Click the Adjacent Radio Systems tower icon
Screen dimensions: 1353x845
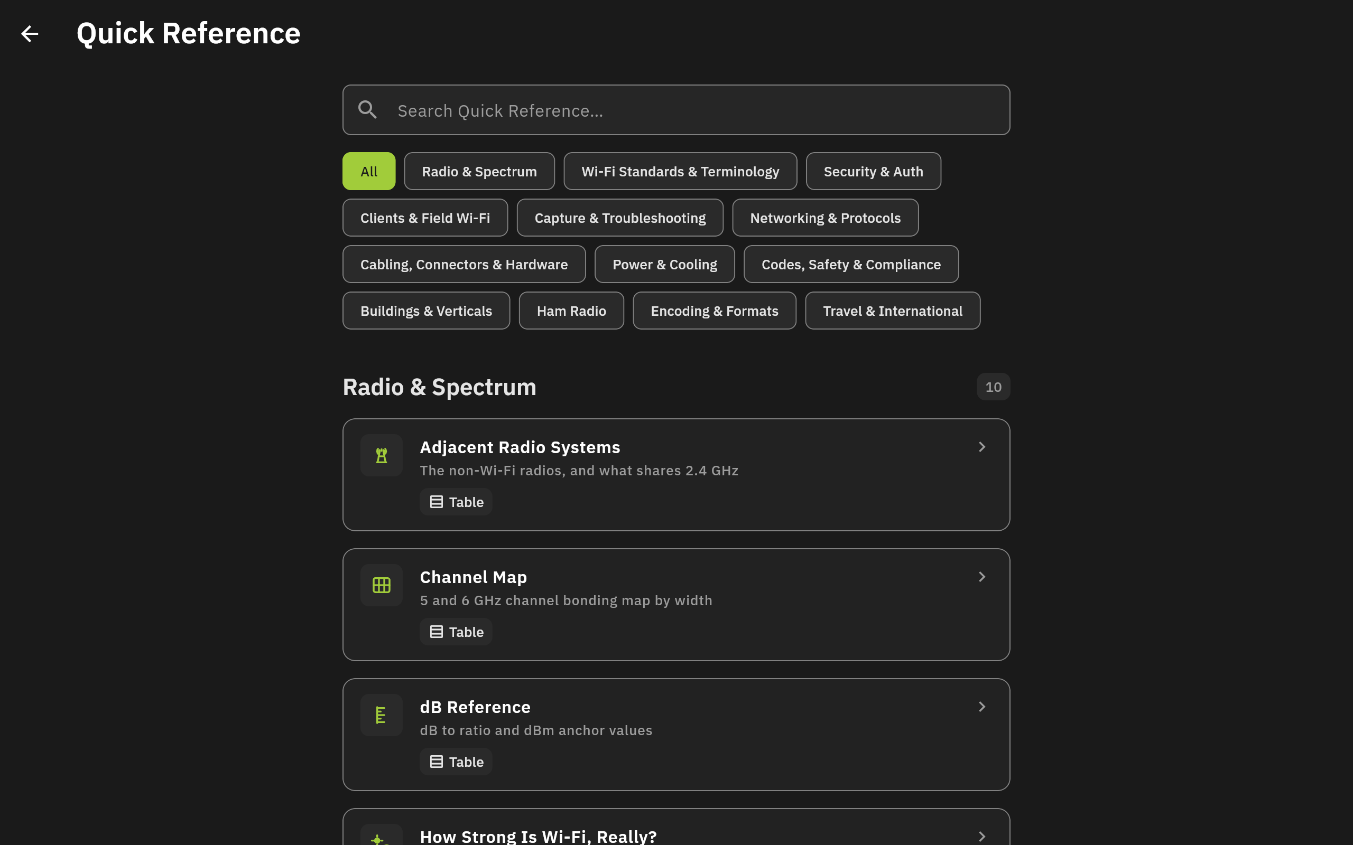click(x=381, y=455)
